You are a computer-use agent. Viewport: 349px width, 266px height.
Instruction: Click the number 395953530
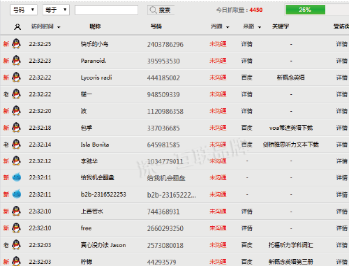(163, 61)
